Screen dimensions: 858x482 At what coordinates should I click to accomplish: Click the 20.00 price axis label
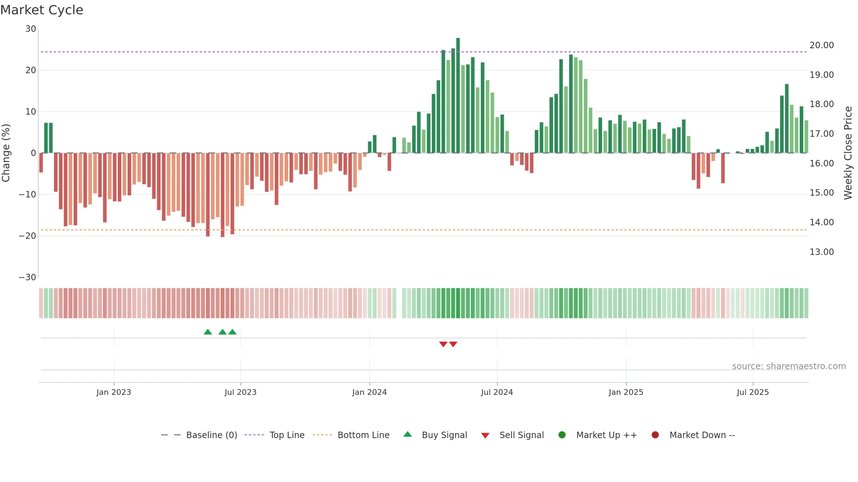point(822,45)
